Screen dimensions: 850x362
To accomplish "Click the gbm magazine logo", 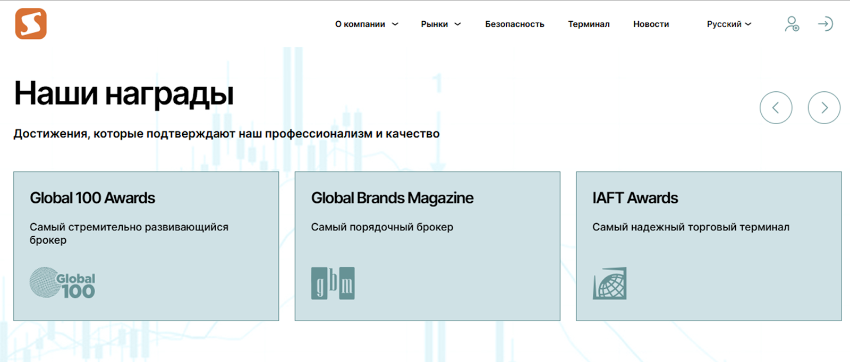I will pos(333,283).
